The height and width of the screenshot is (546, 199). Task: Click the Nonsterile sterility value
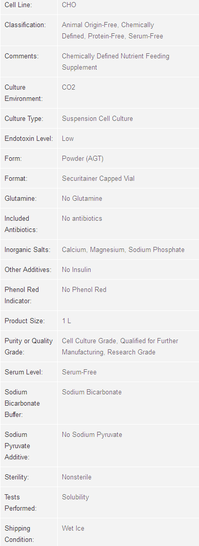click(77, 477)
